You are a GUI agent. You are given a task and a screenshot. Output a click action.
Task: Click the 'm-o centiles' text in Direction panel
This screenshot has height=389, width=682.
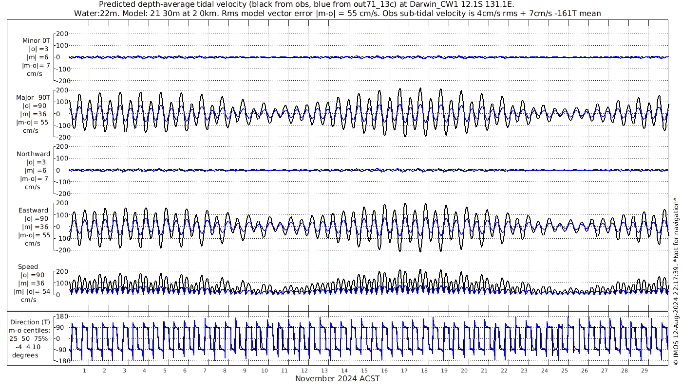(x=30, y=330)
